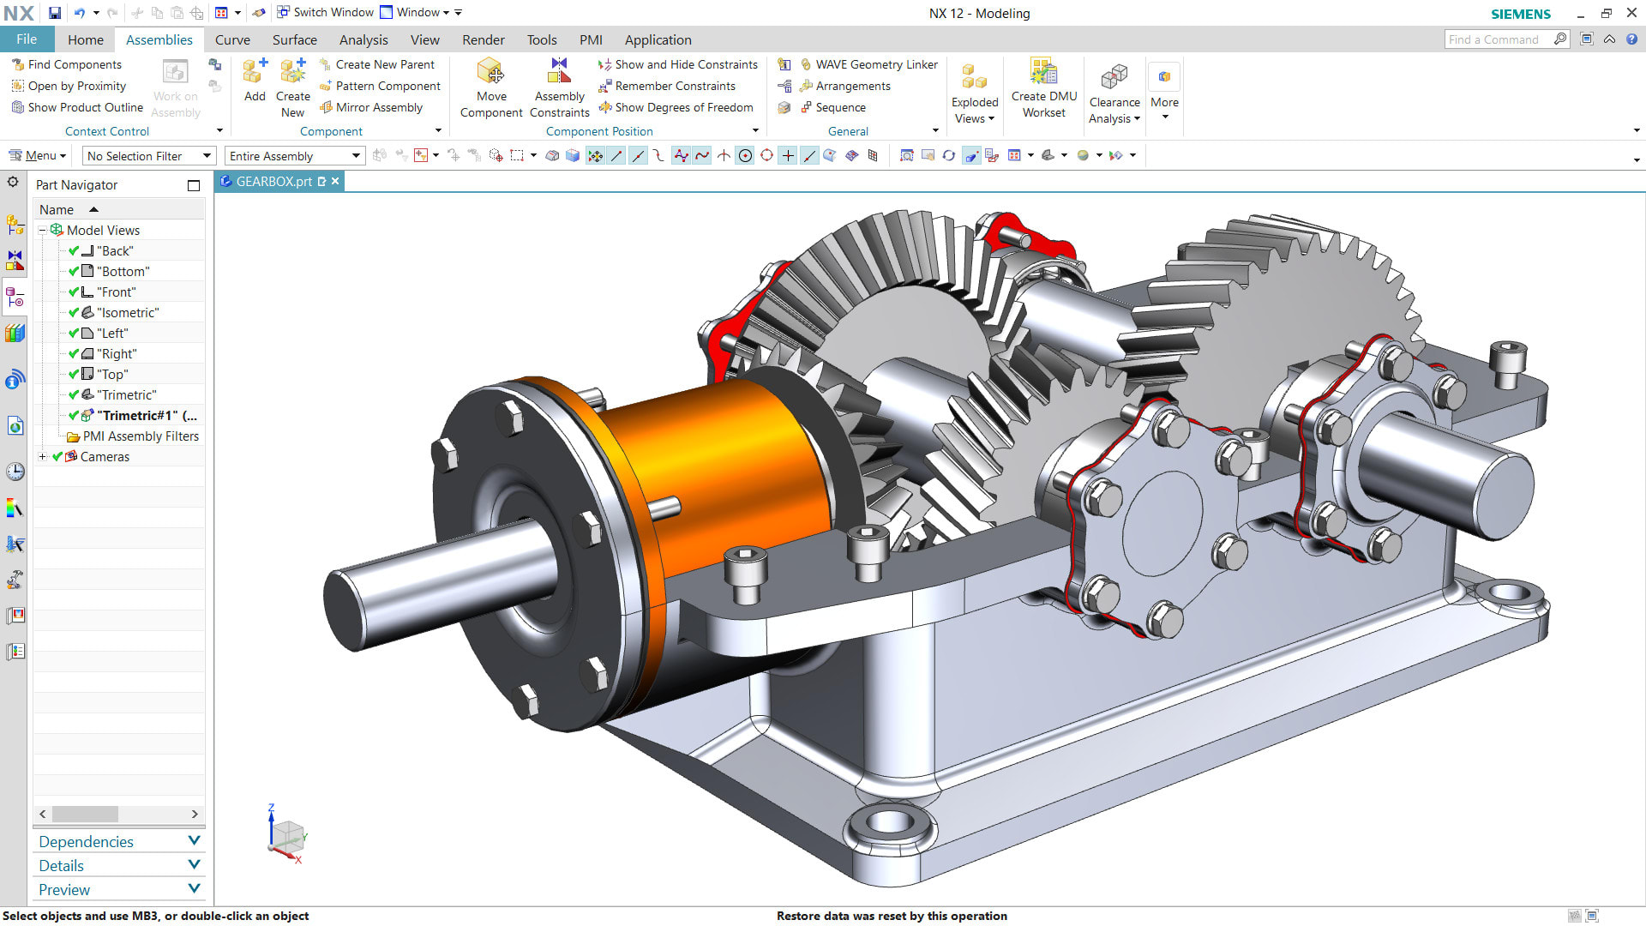
Task: Click the Part Navigator horizontal scrollbar thumb
Action: point(85,815)
